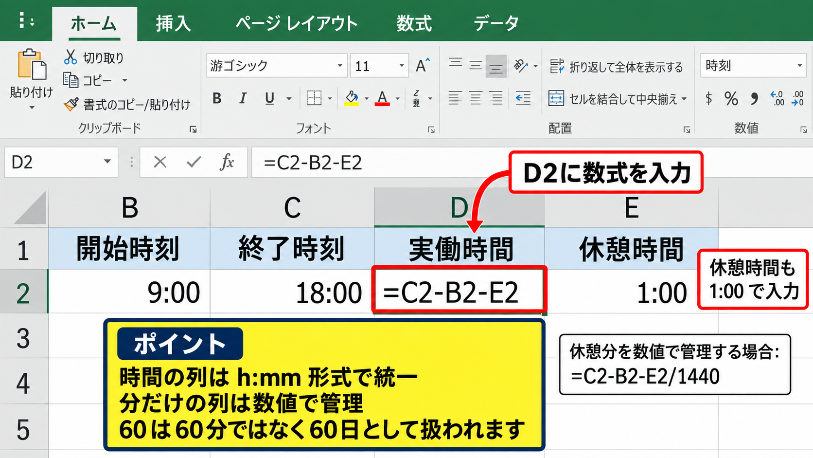
Task: Click cell E2 containing 1:00
Action: (631, 293)
